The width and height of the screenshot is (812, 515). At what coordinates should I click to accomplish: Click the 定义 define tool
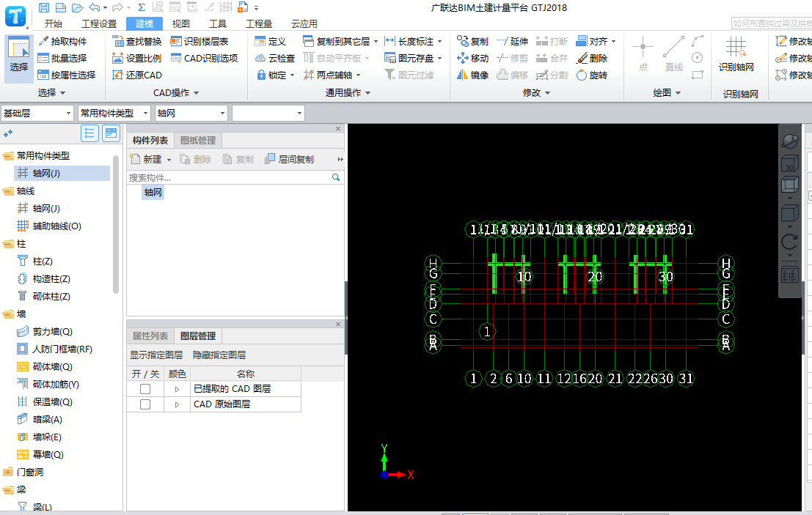tap(271, 41)
